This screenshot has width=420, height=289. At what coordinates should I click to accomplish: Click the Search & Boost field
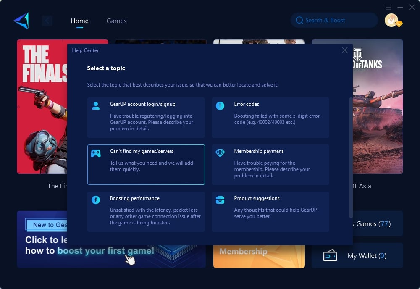coord(334,20)
